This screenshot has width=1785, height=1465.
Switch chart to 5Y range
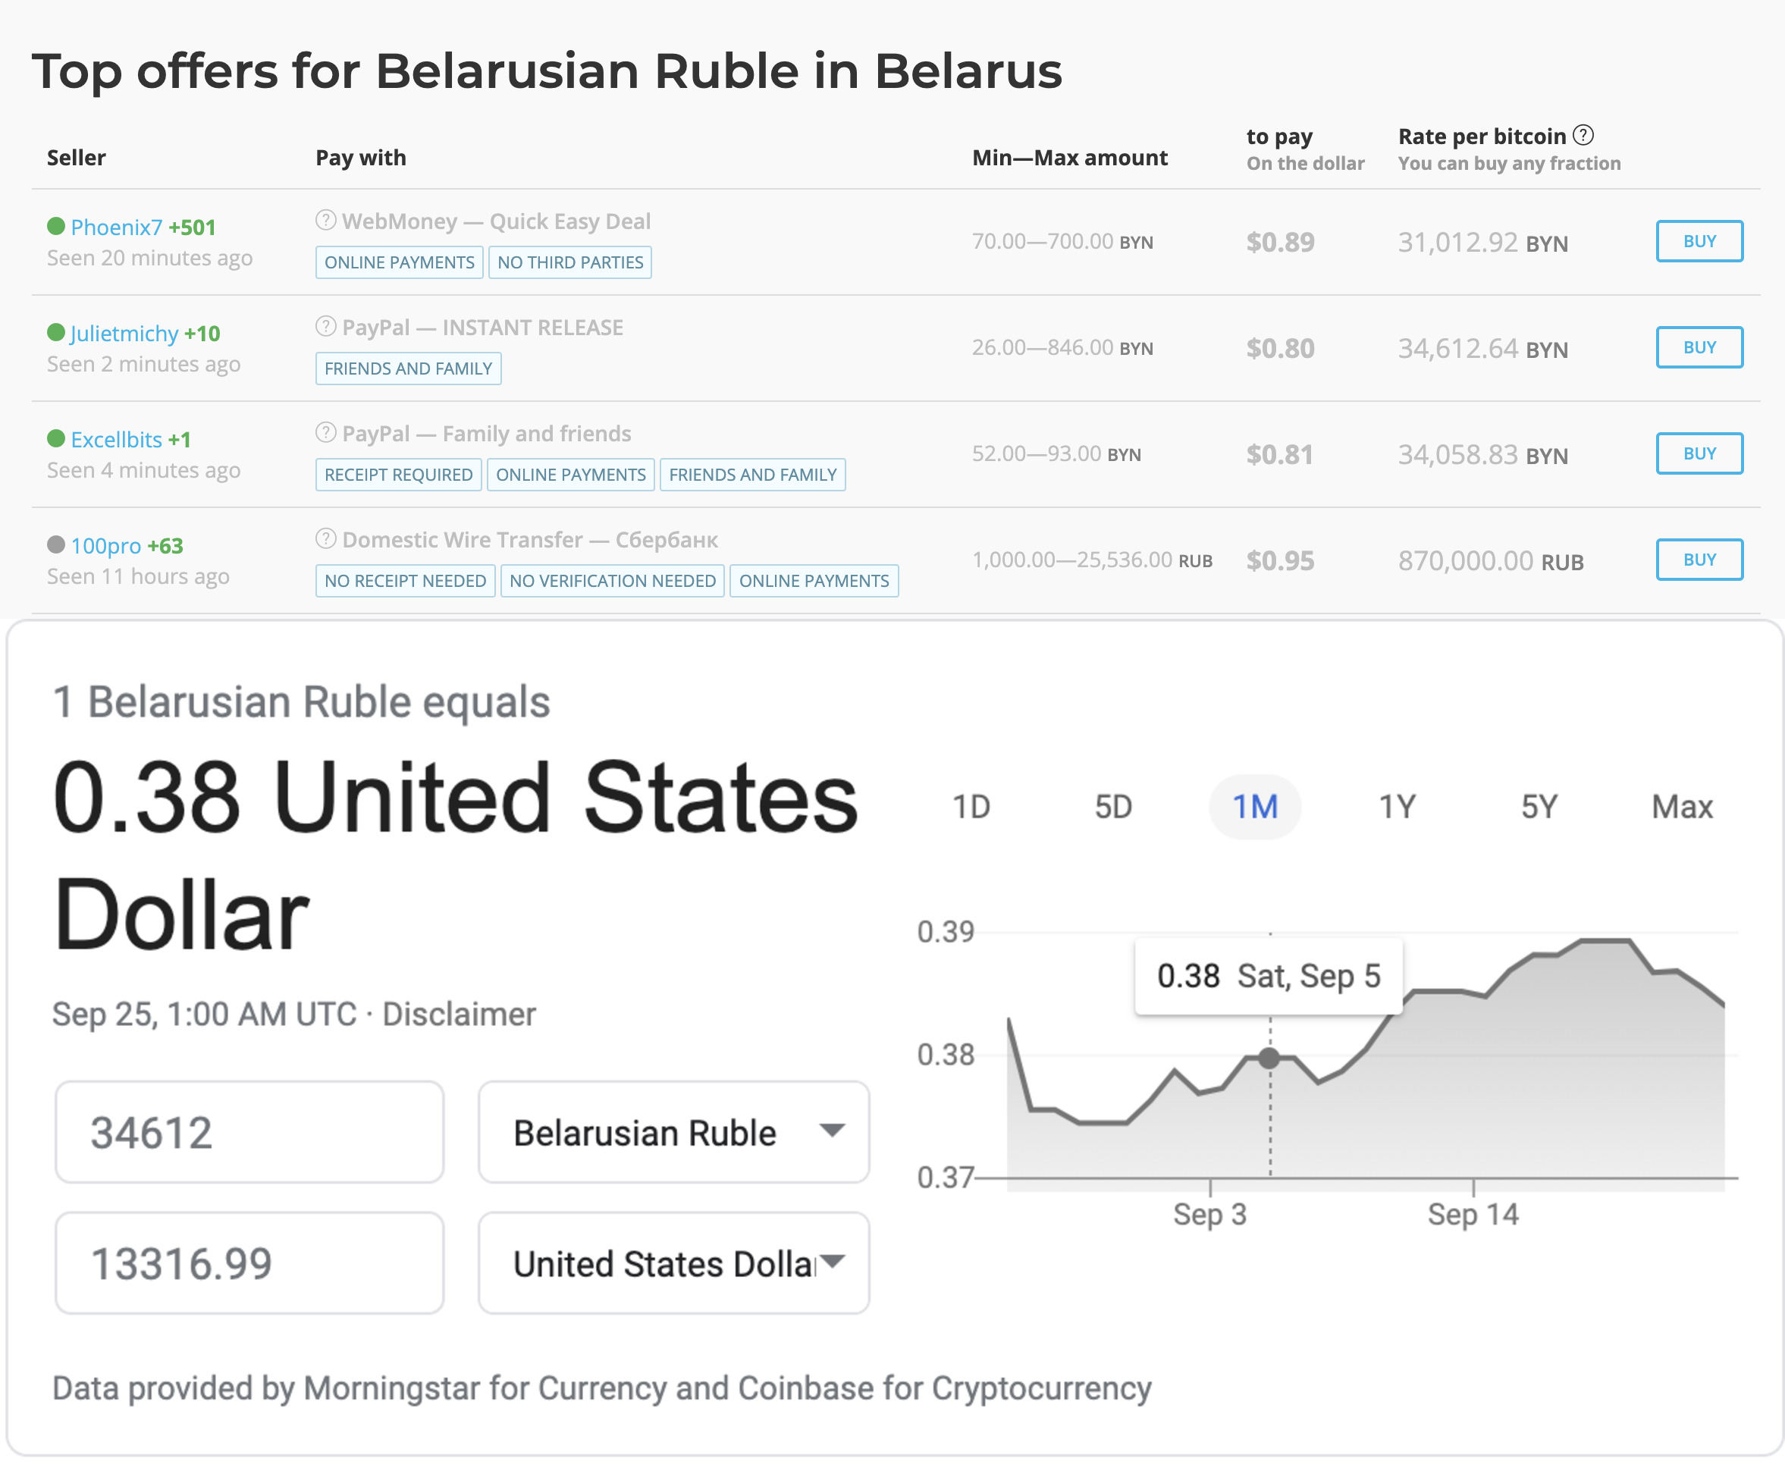(1539, 807)
